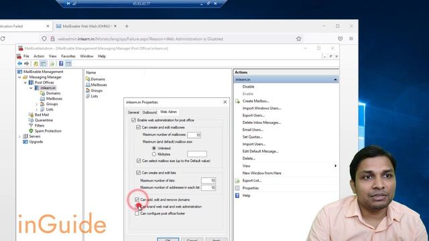Collapse the Messaging Manager tree node
This screenshot has width=429, height=241.
tap(19, 78)
